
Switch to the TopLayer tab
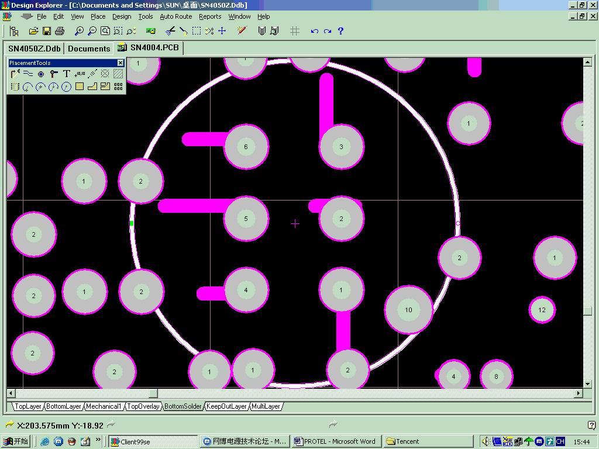(x=28, y=406)
